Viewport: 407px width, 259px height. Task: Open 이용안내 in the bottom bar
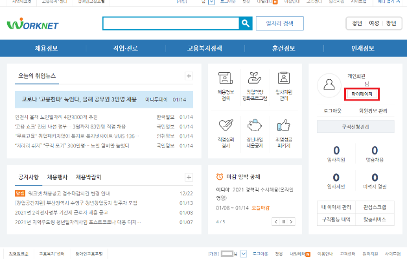tap(325, 254)
